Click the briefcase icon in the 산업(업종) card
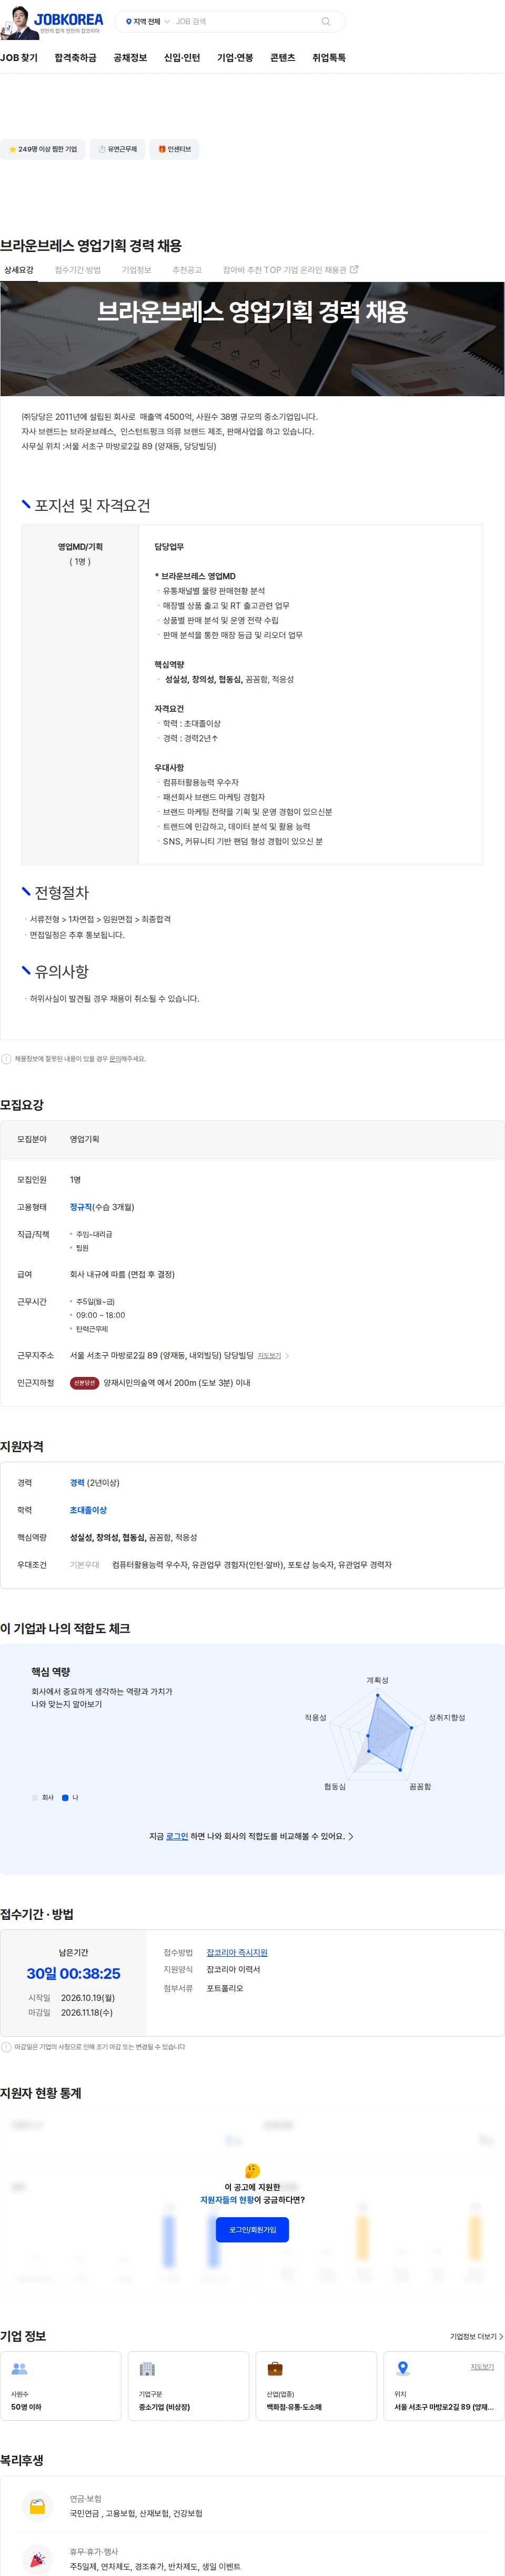This screenshot has width=505, height=2576. [x=275, y=2368]
